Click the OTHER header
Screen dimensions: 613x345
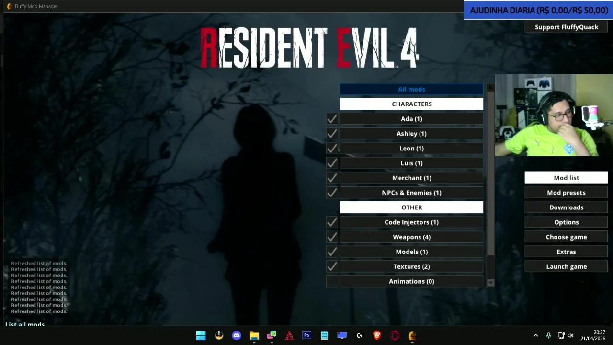click(411, 207)
